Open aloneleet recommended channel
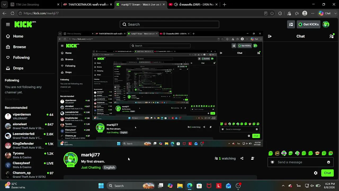Screen dimensions: 339x191 (29, 126)
